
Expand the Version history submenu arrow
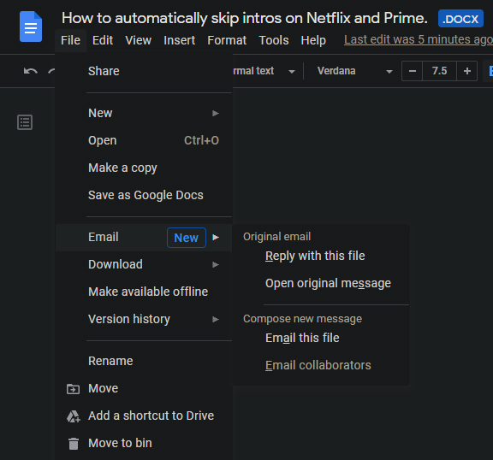click(x=216, y=319)
